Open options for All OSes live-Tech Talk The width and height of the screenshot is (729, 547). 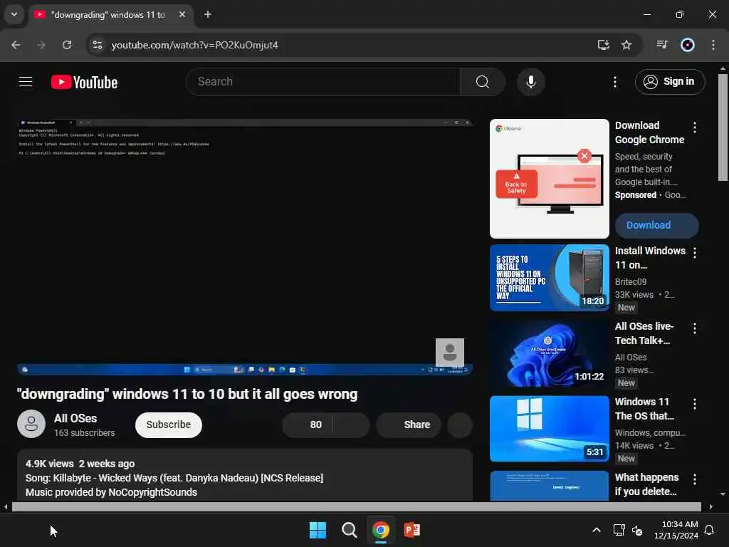pyautogui.click(x=695, y=328)
